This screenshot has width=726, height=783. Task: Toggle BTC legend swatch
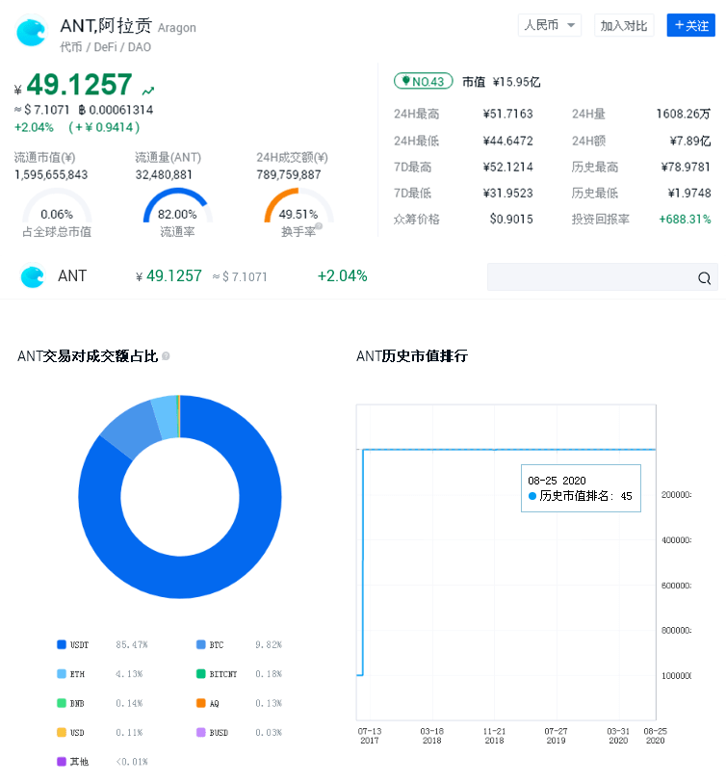(x=200, y=644)
